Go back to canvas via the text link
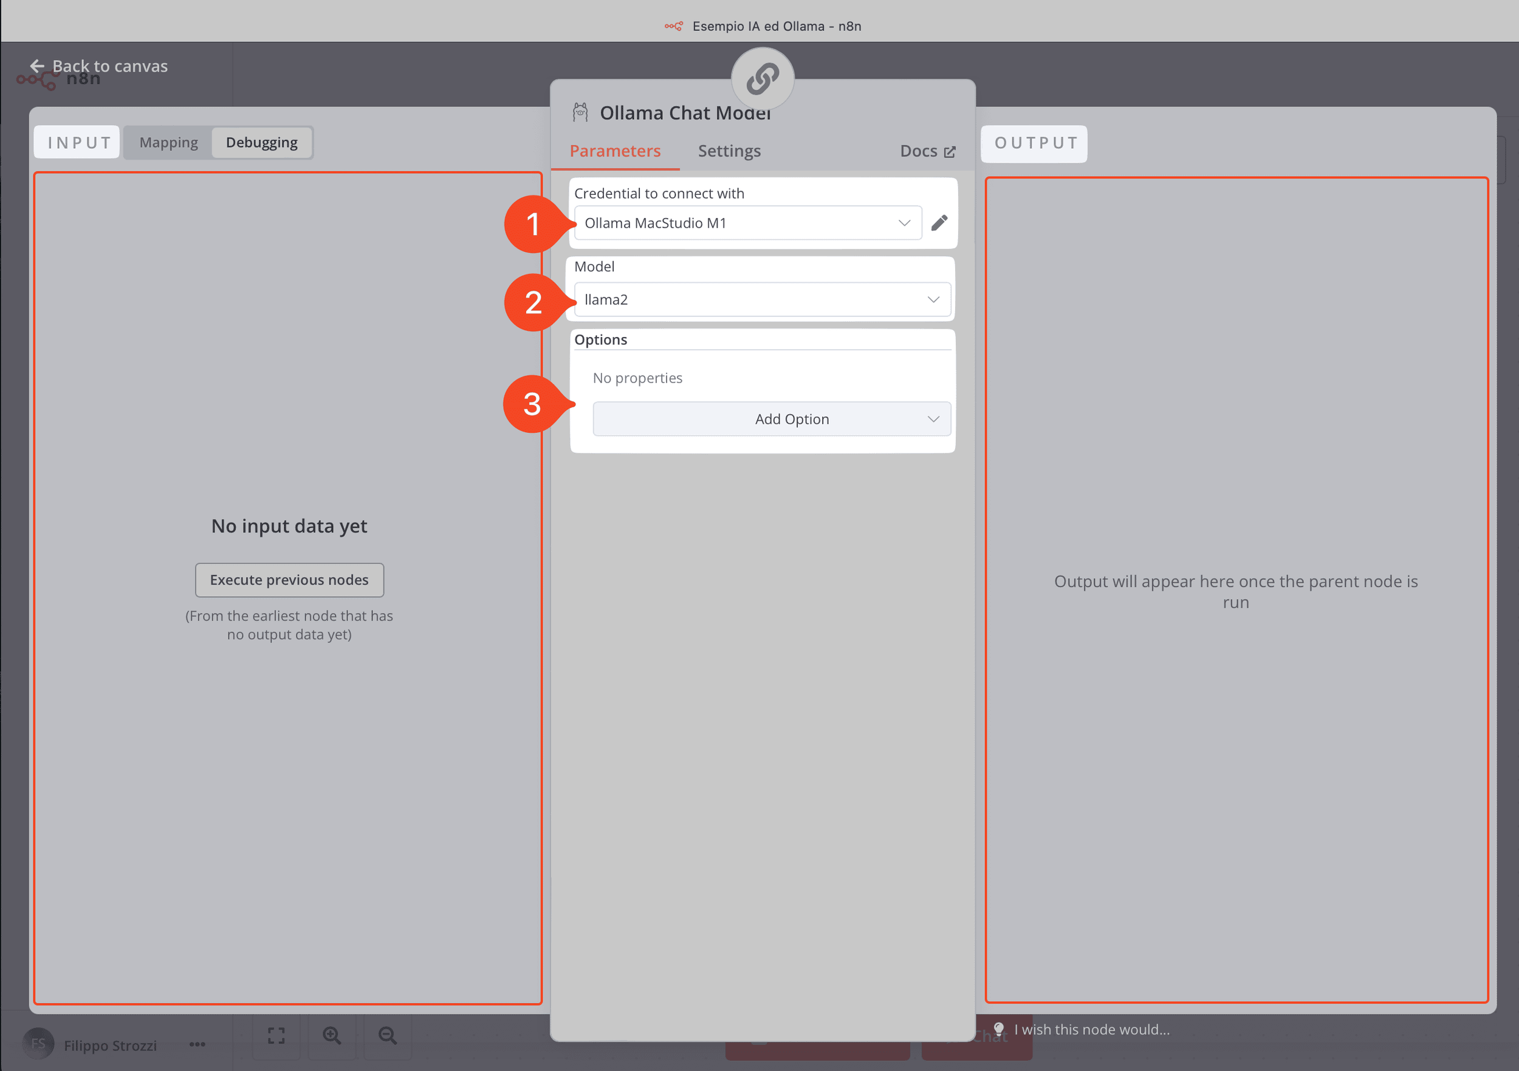 click(110, 66)
